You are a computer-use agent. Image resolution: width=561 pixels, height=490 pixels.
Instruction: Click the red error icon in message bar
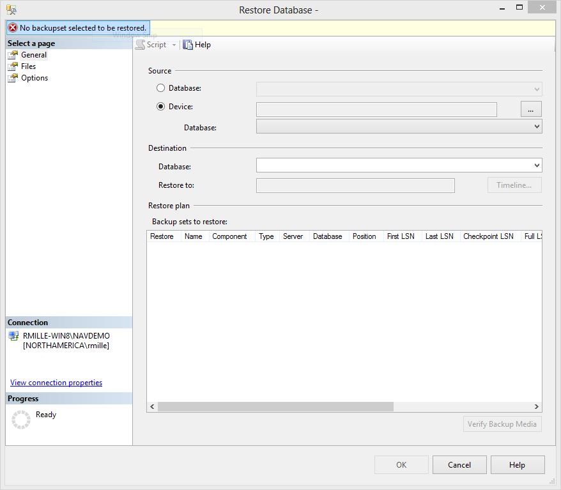click(13, 28)
